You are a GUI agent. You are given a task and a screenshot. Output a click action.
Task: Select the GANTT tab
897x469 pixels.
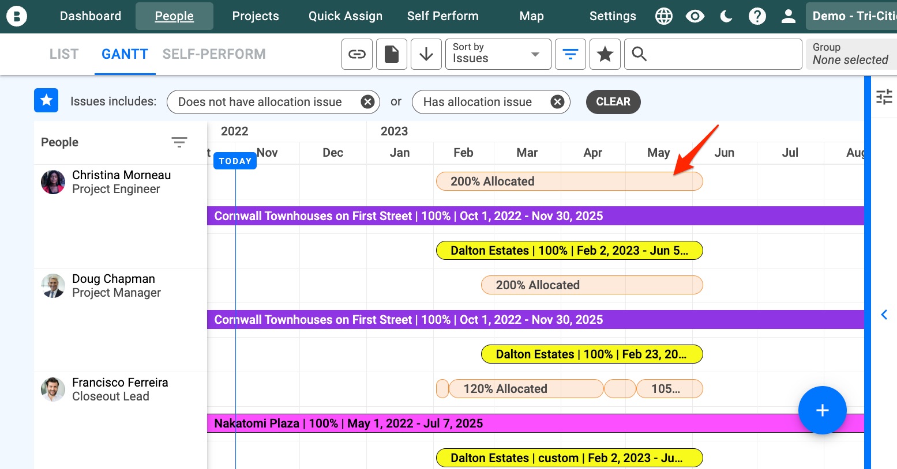click(x=125, y=54)
